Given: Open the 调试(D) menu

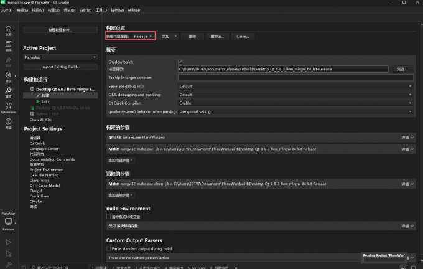Looking at the screenshot, I should [x=69, y=11].
